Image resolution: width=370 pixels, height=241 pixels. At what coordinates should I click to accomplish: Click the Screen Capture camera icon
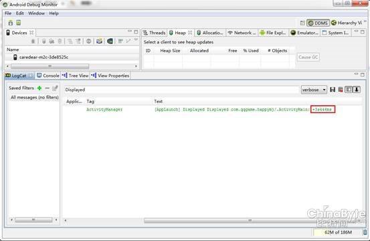click(99, 42)
